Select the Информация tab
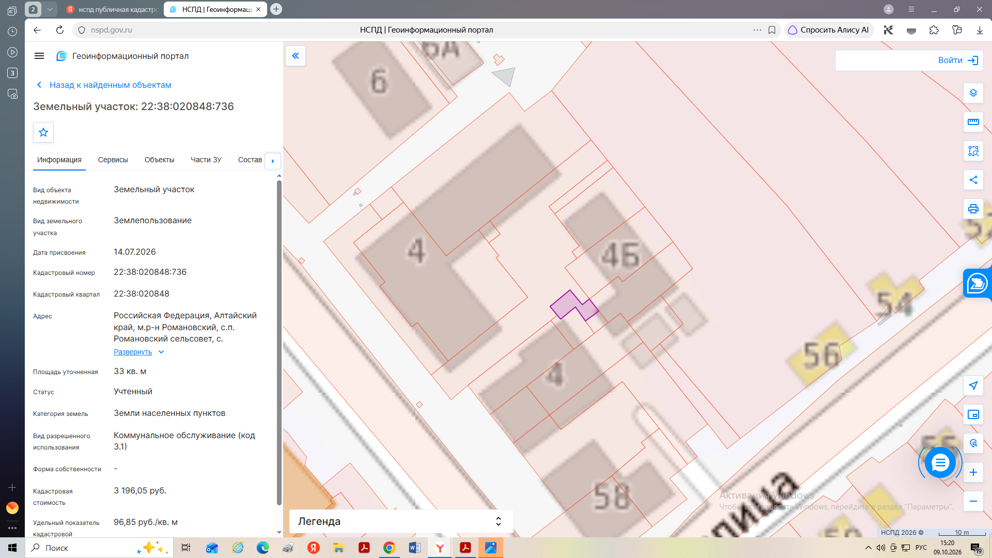The width and height of the screenshot is (992, 558). pyautogui.click(x=59, y=160)
